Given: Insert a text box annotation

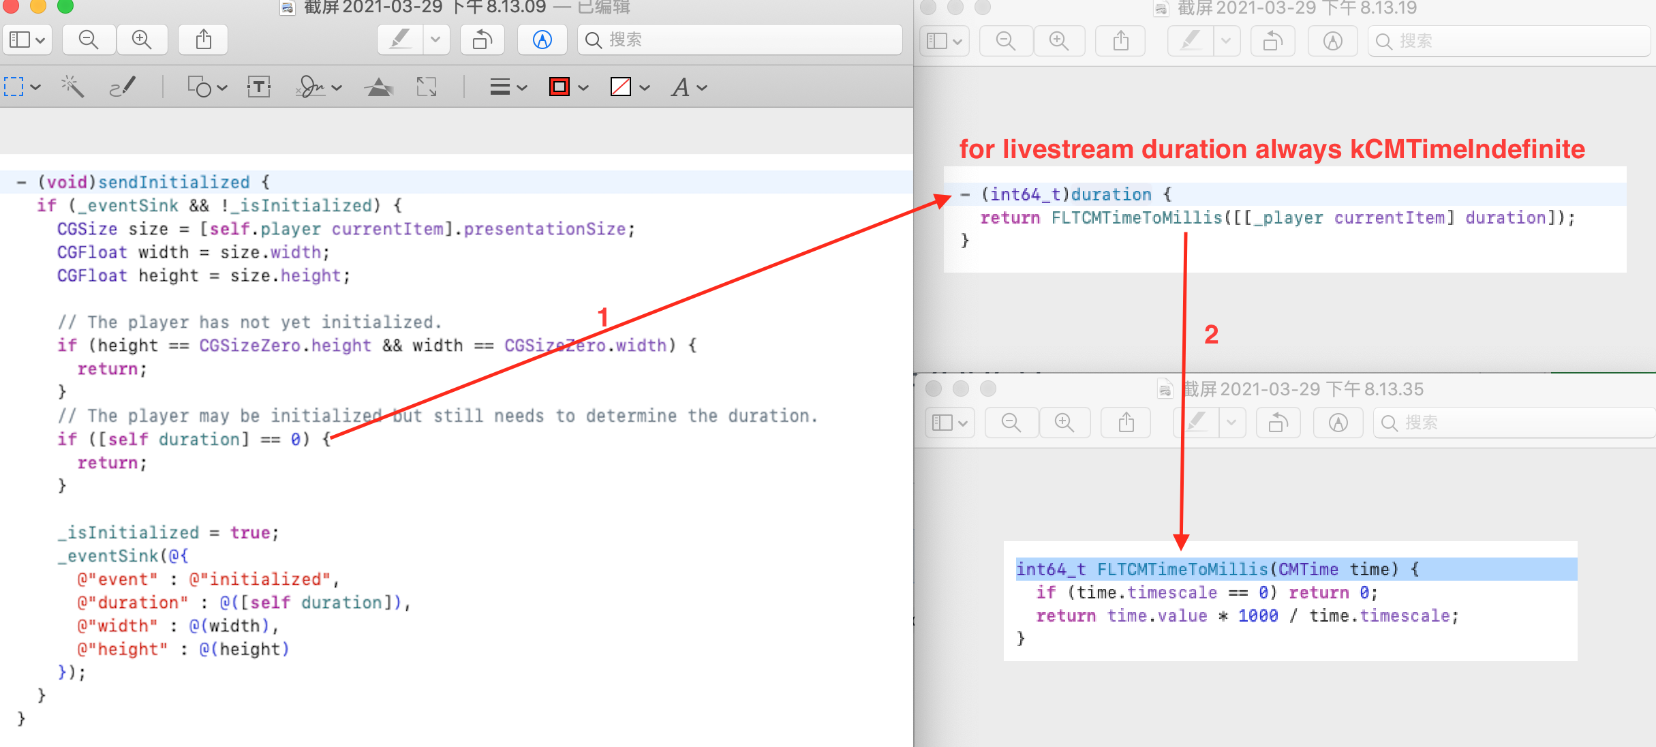Looking at the screenshot, I should pyautogui.click(x=259, y=87).
